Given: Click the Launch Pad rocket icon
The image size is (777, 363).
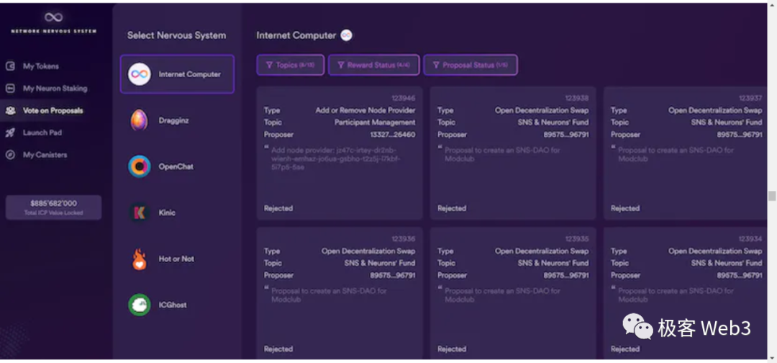Looking at the screenshot, I should coord(10,133).
